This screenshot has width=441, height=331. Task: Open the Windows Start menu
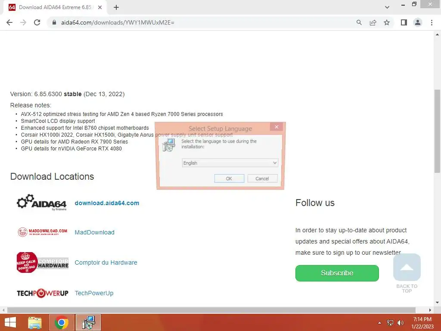[10, 322]
